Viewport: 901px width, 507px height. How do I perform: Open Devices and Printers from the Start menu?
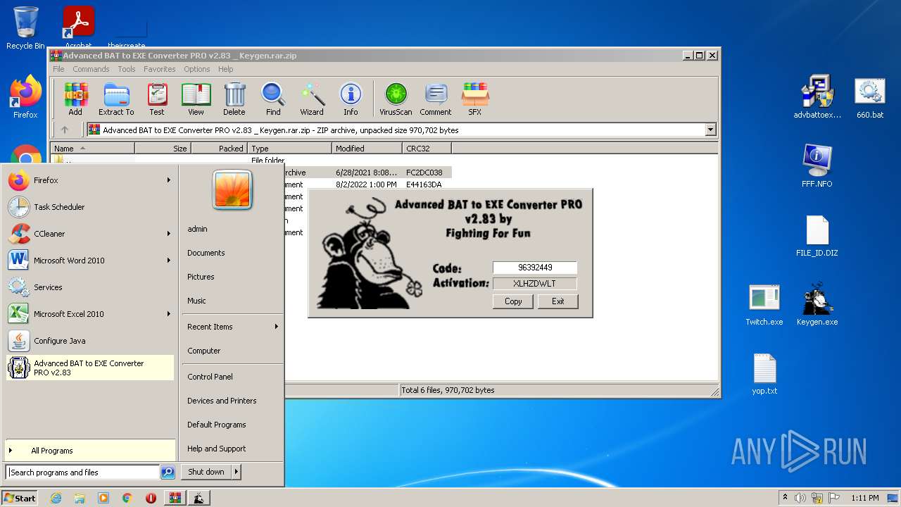(222, 401)
